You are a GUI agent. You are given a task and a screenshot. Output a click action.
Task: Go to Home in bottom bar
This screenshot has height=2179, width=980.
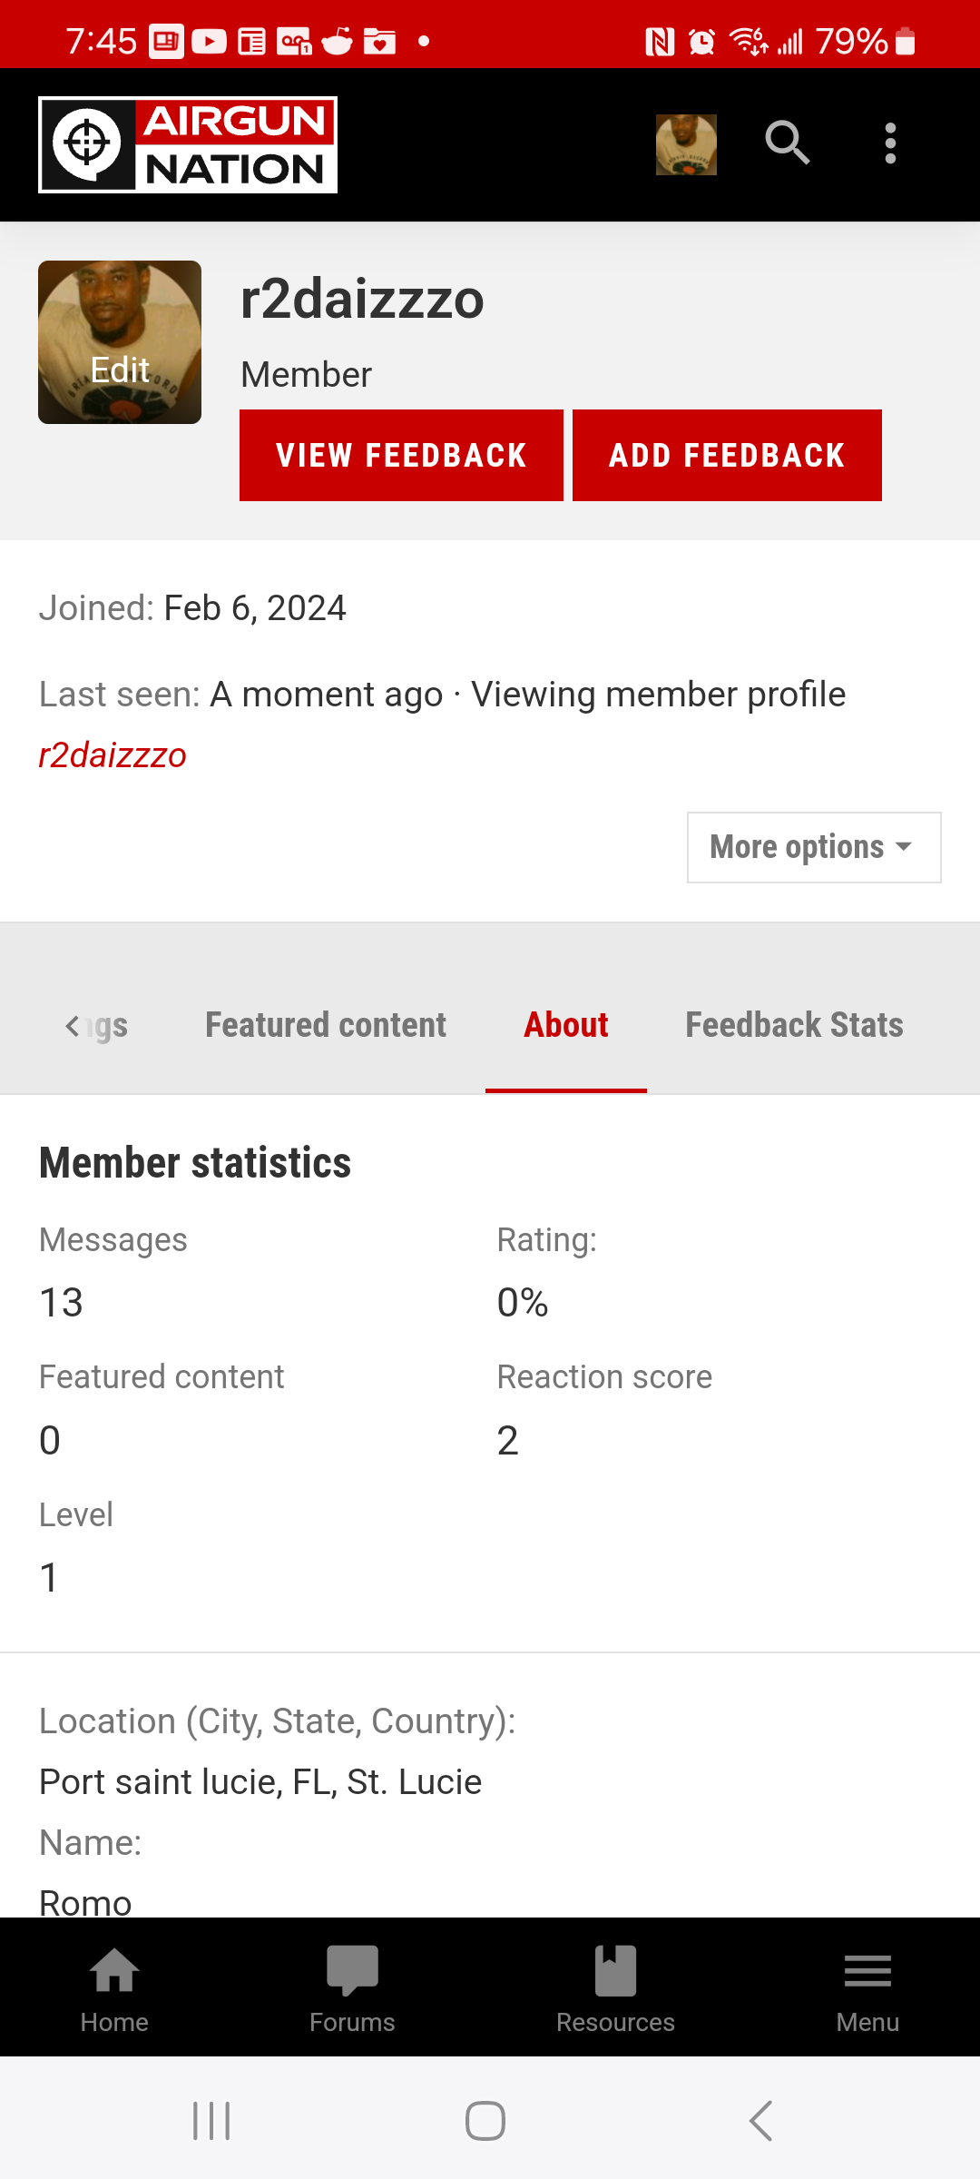(114, 1989)
